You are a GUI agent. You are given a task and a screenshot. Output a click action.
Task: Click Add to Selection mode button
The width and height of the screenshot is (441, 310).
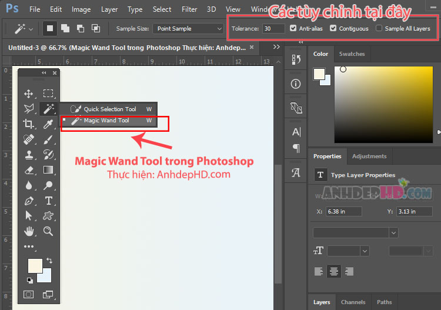65,28
